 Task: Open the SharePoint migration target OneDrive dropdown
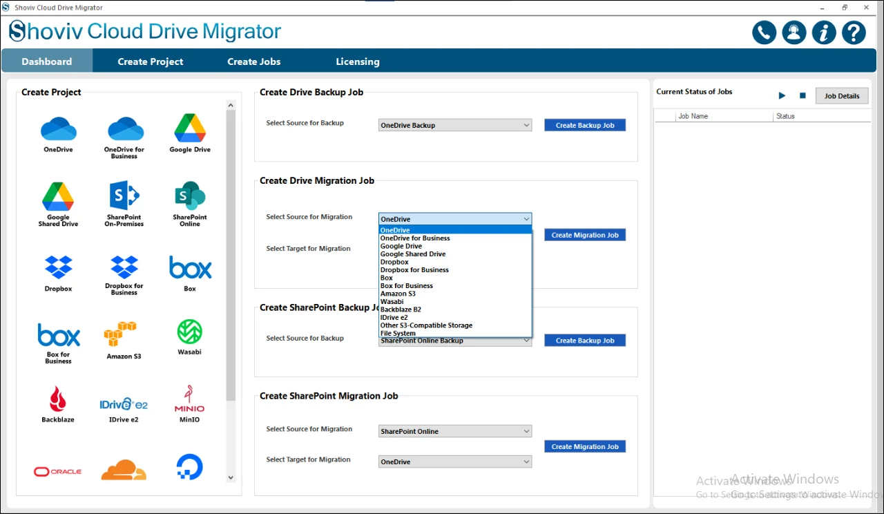pos(455,461)
